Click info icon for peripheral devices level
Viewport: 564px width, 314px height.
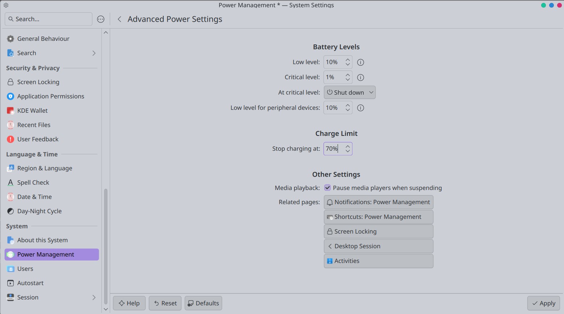[360, 108]
